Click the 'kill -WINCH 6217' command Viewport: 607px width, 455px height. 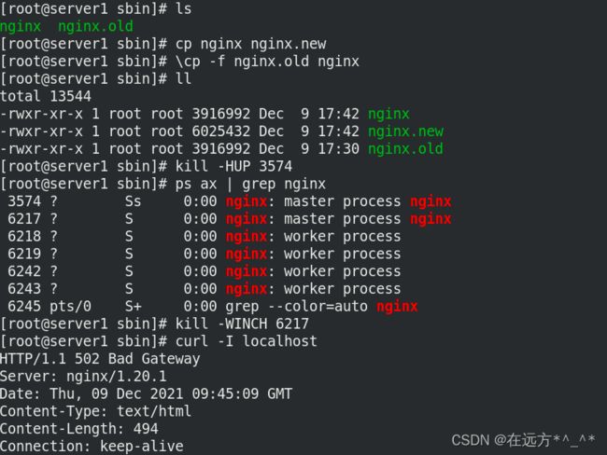(242, 324)
